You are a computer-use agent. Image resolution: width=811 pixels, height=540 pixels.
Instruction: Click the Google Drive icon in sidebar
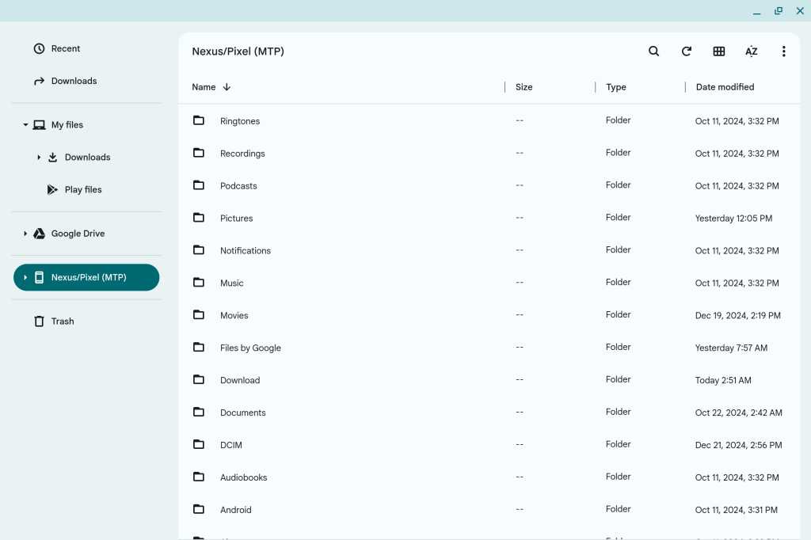click(40, 234)
